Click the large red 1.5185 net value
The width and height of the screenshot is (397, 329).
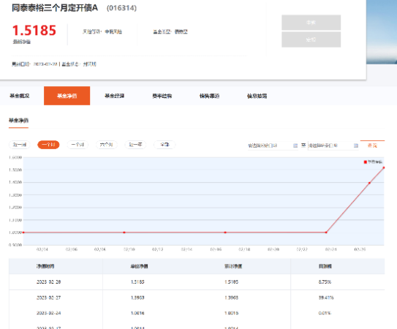(x=34, y=31)
